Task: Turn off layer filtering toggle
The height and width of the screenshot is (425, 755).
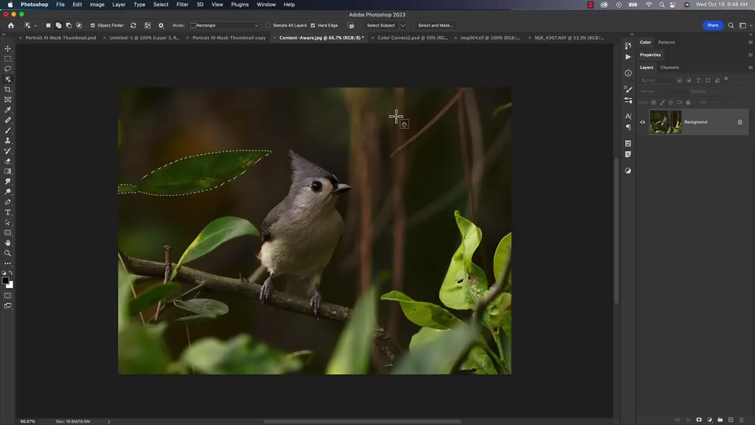Action: (x=725, y=79)
